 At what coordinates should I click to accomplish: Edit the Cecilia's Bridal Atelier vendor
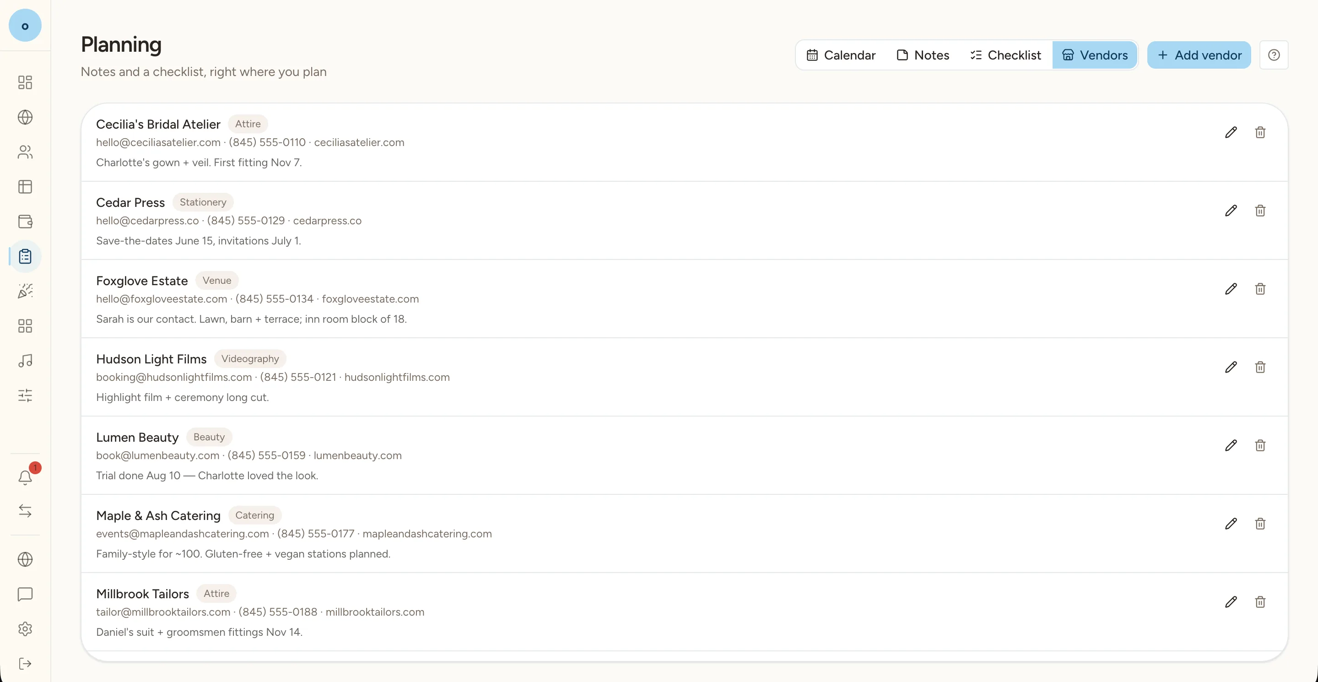click(x=1231, y=133)
